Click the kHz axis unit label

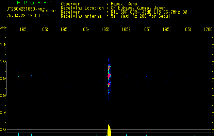click(x=3, y=28)
